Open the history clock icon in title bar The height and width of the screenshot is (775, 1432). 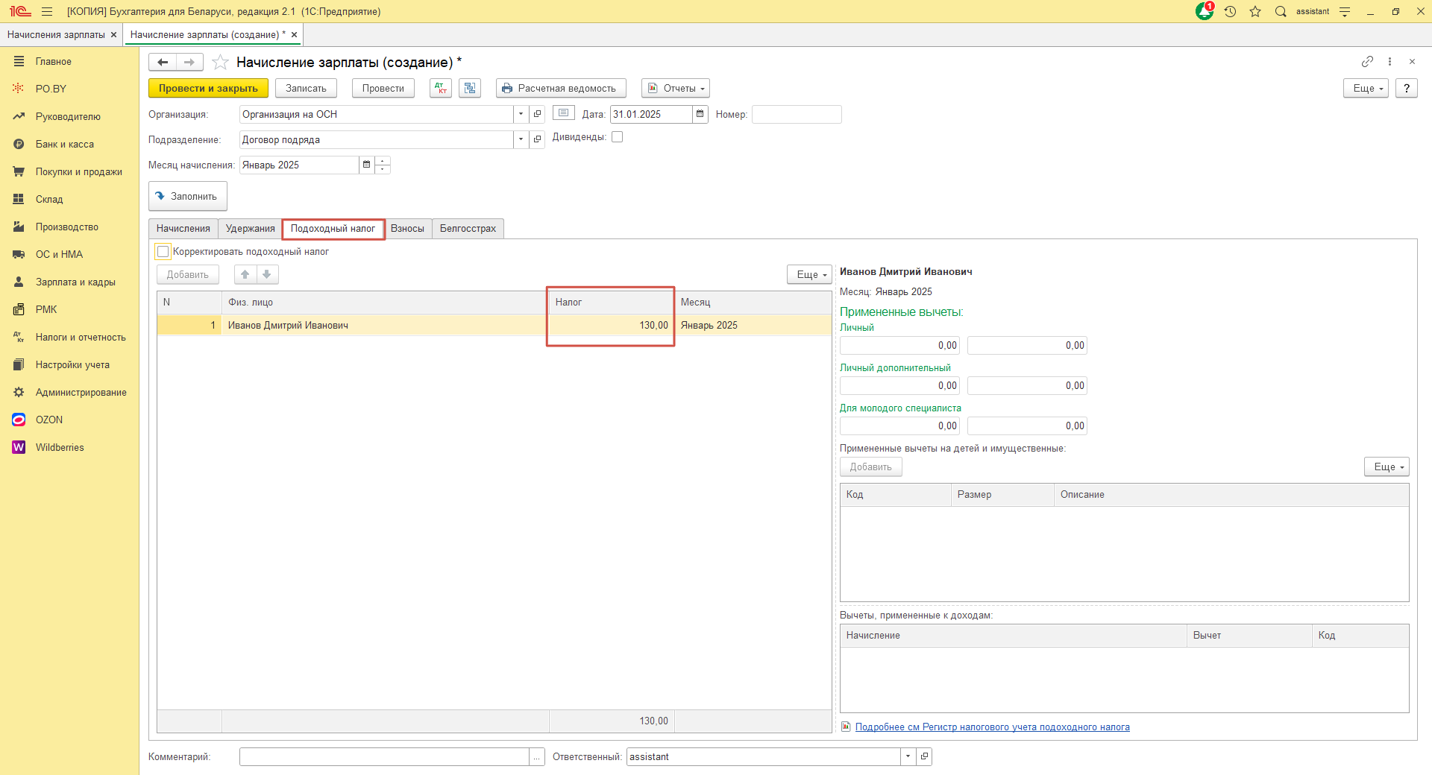(1231, 11)
